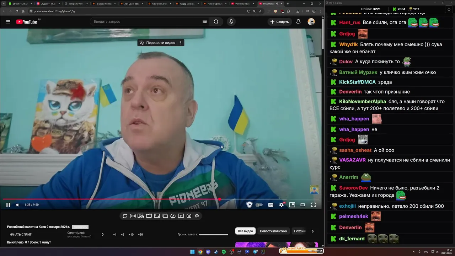This screenshot has height=256, width=455.
Task: Enable theater mode in the player
Action: click(x=303, y=205)
